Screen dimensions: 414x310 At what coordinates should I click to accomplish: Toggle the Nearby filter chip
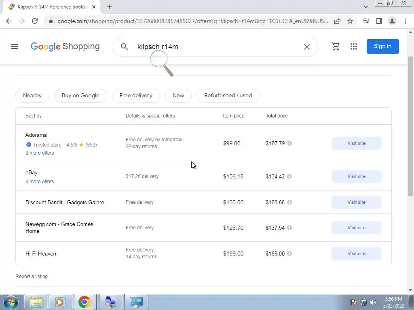(x=32, y=95)
